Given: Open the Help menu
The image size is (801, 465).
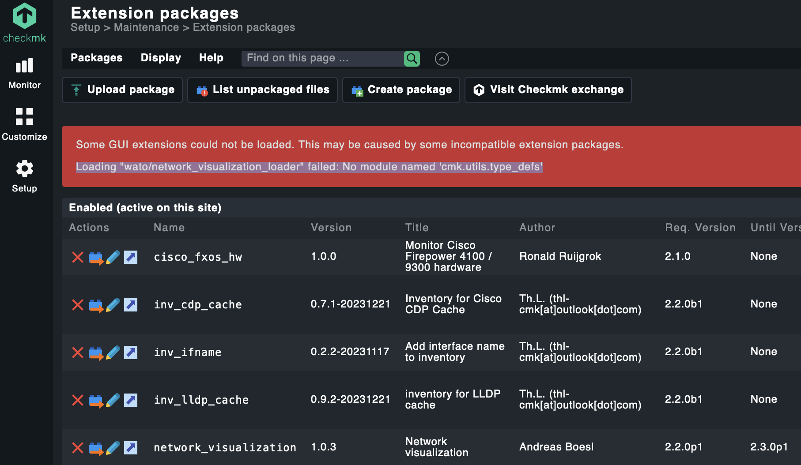Looking at the screenshot, I should coord(211,58).
